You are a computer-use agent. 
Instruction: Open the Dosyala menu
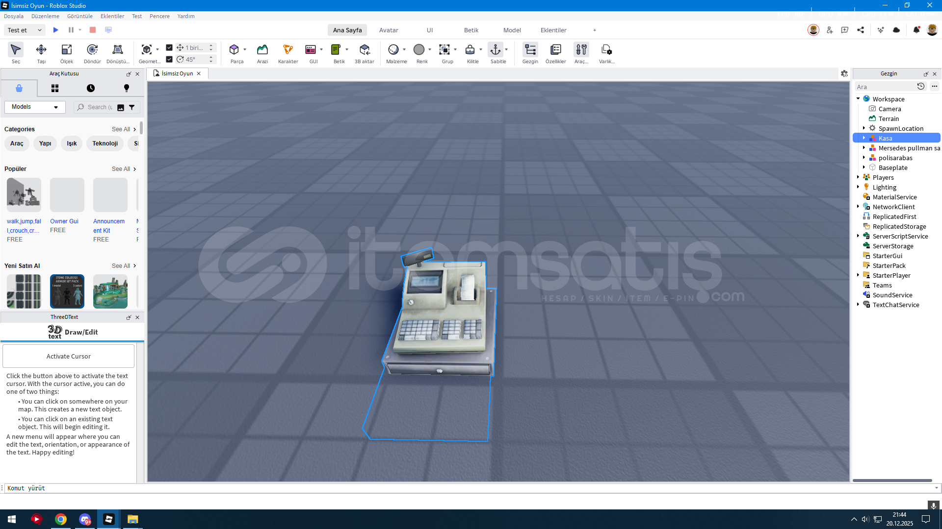point(14,16)
